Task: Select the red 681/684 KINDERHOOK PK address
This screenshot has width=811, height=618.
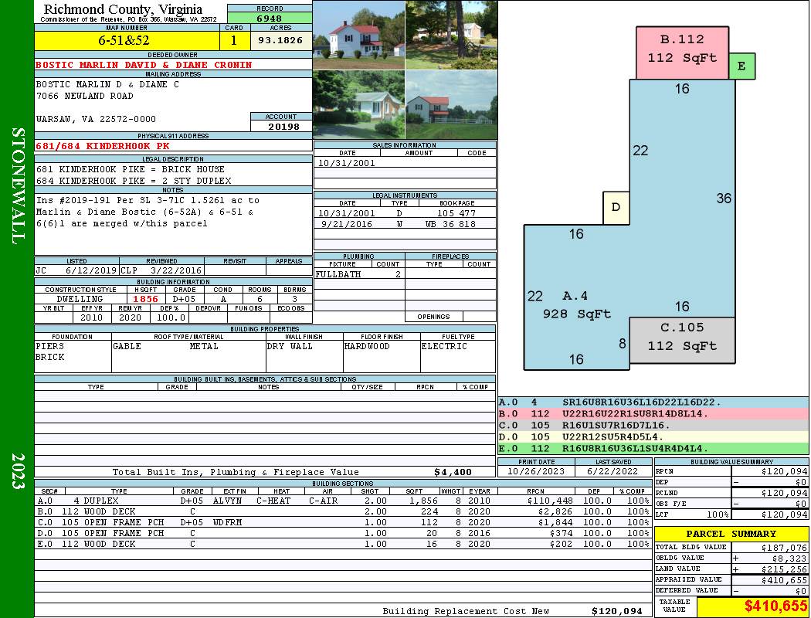Action: (102, 145)
